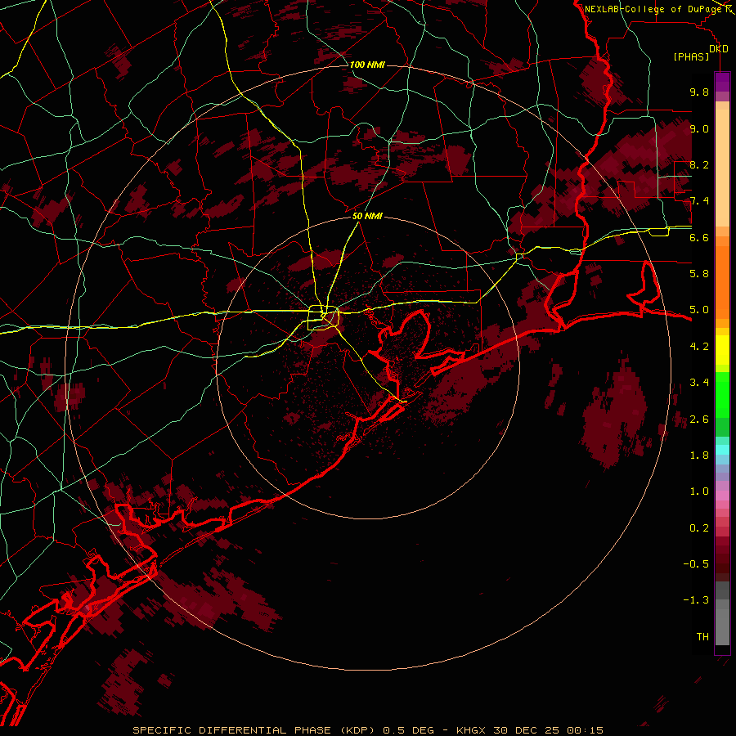Select the 0.2 value on color scale
Screen dimensions: 736x736
pos(699,527)
